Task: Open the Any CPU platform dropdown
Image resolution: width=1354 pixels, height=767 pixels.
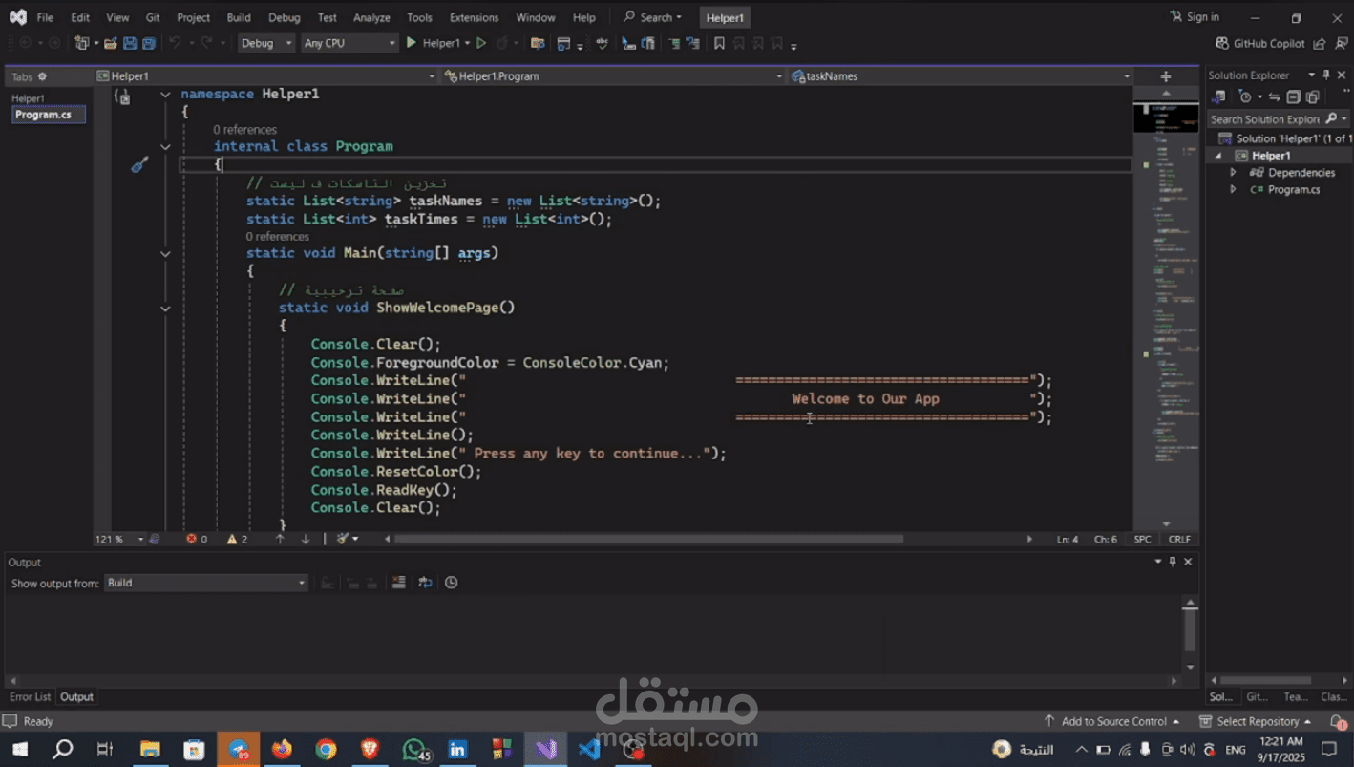Action: [349, 43]
